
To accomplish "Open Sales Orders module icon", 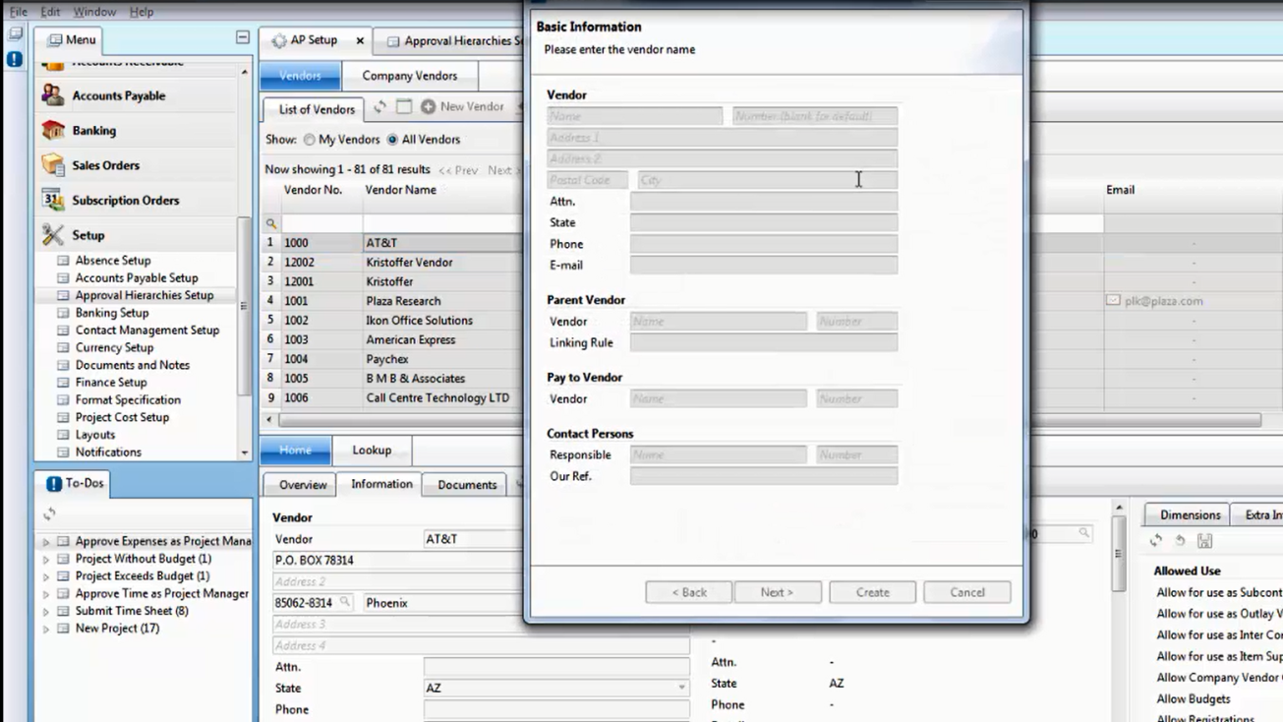I will (53, 165).
